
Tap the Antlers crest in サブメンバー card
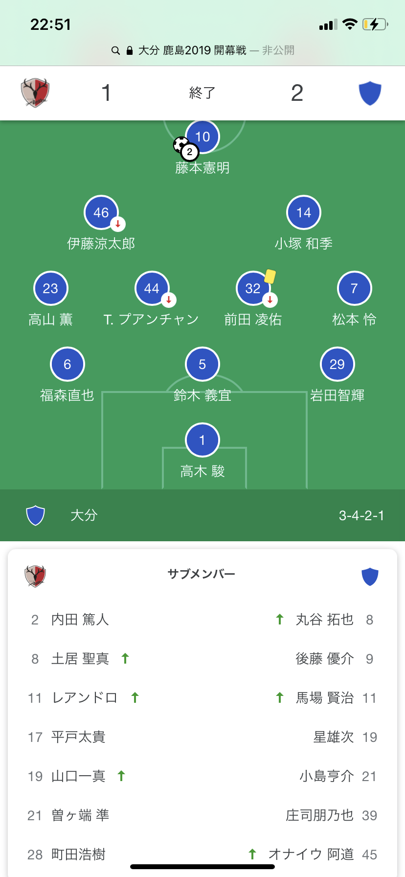(x=35, y=576)
